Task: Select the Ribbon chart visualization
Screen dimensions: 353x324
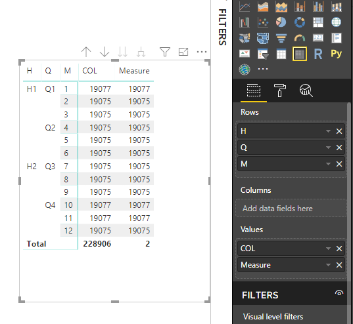Action: (337, 7)
